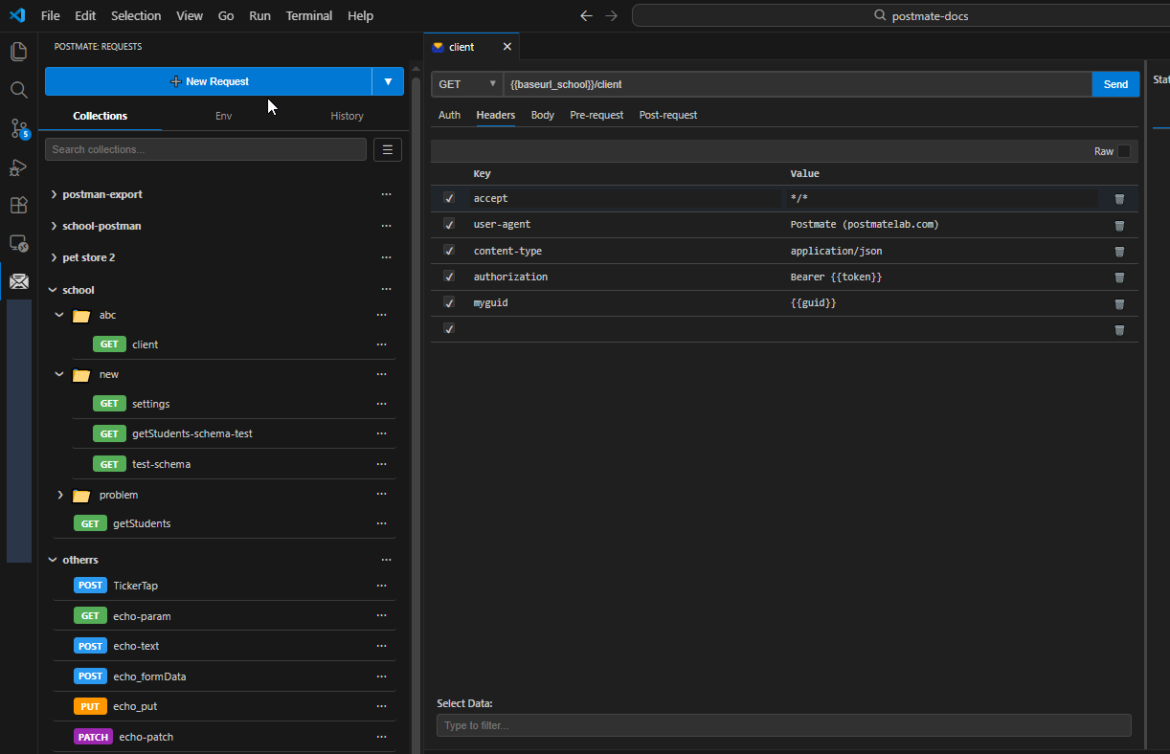The image size is (1170, 754).
Task: Open the Extensions view
Action: click(x=18, y=205)
